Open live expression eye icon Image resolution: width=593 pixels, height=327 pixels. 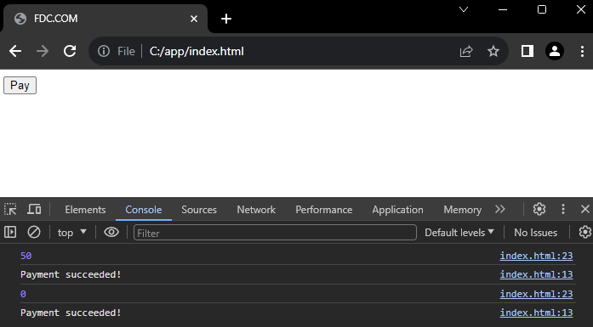(111, 232)
